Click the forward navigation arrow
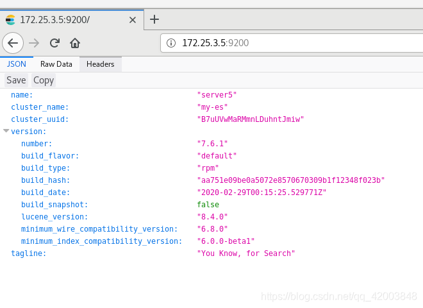The image size is (423, 308). tap(34, 43)
